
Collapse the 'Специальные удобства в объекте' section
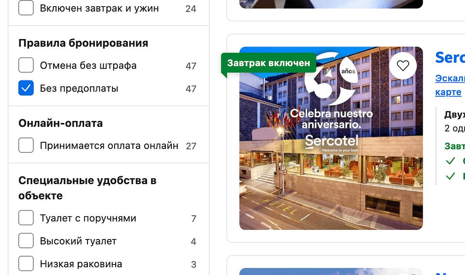click(88, 188)
